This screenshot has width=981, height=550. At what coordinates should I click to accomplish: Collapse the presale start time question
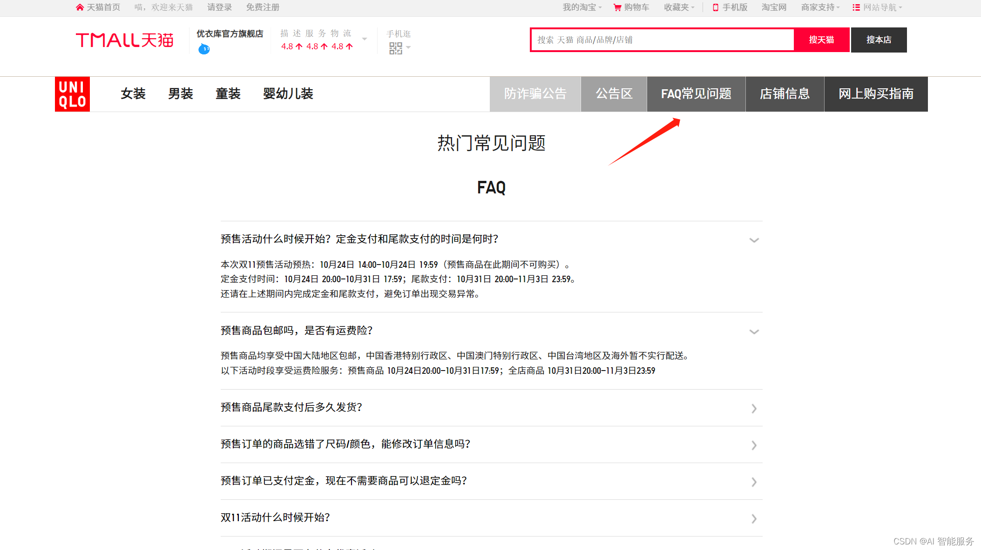(754, 240)
